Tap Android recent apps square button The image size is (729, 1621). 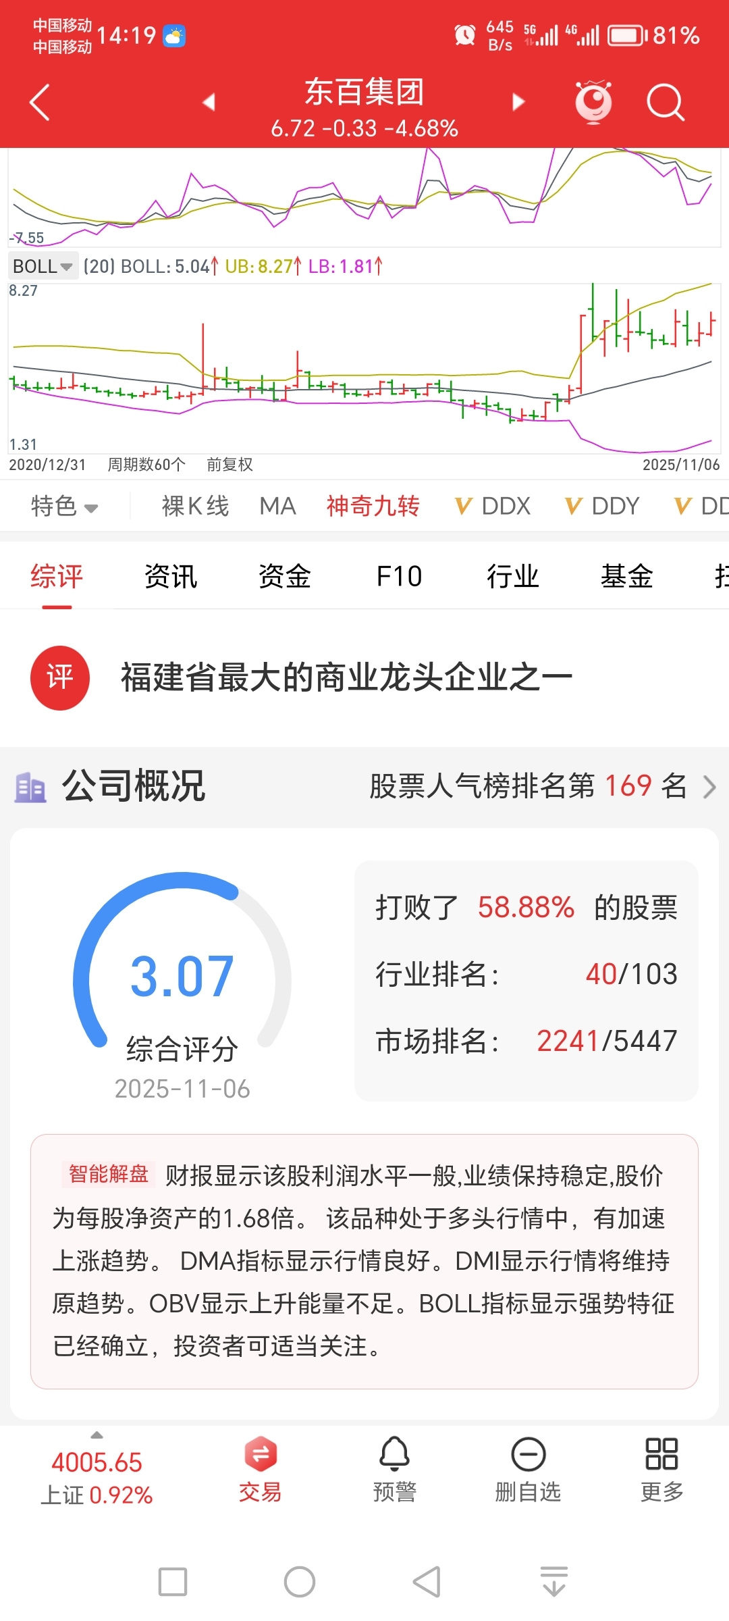[173, 1582]
